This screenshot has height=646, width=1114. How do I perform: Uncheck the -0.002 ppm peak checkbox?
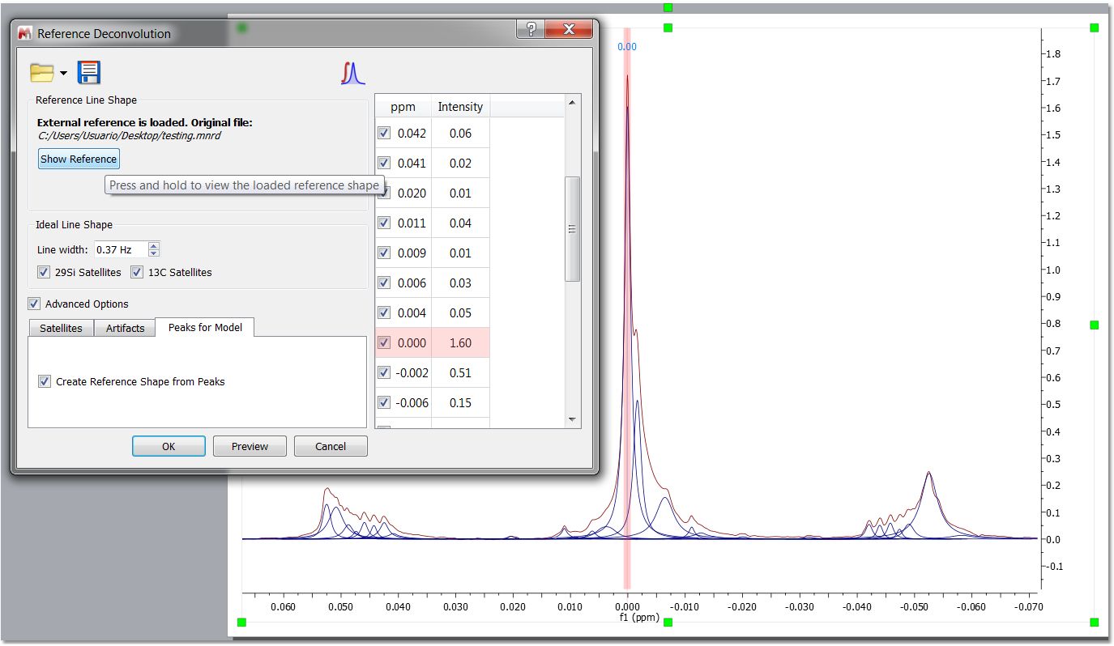(384, 372)
